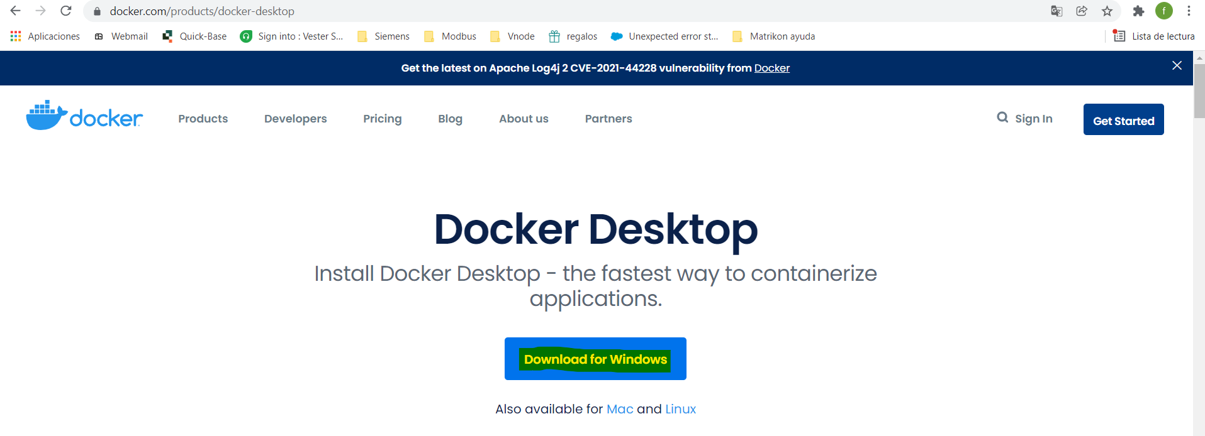Open the Vnode bookmark folder

click(x=512, y=36)
